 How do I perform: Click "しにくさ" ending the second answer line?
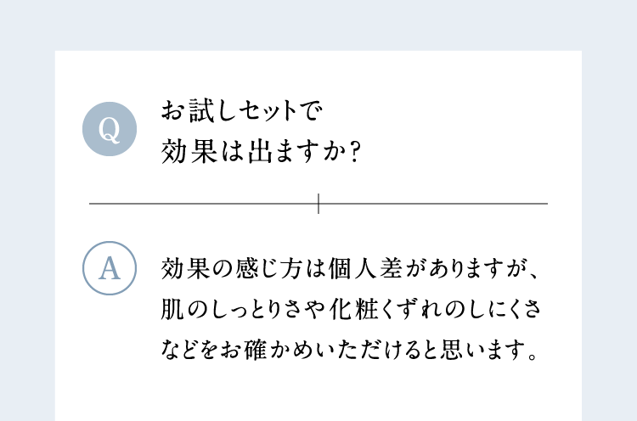click(501, 310)
